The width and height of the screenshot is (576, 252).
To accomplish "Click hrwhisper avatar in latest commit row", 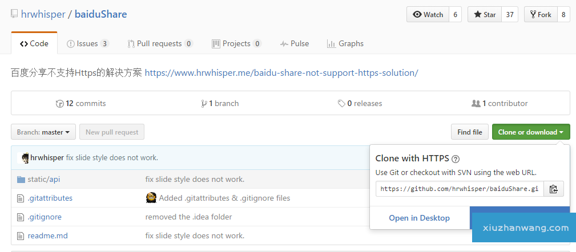I will [x=25, y=158].
